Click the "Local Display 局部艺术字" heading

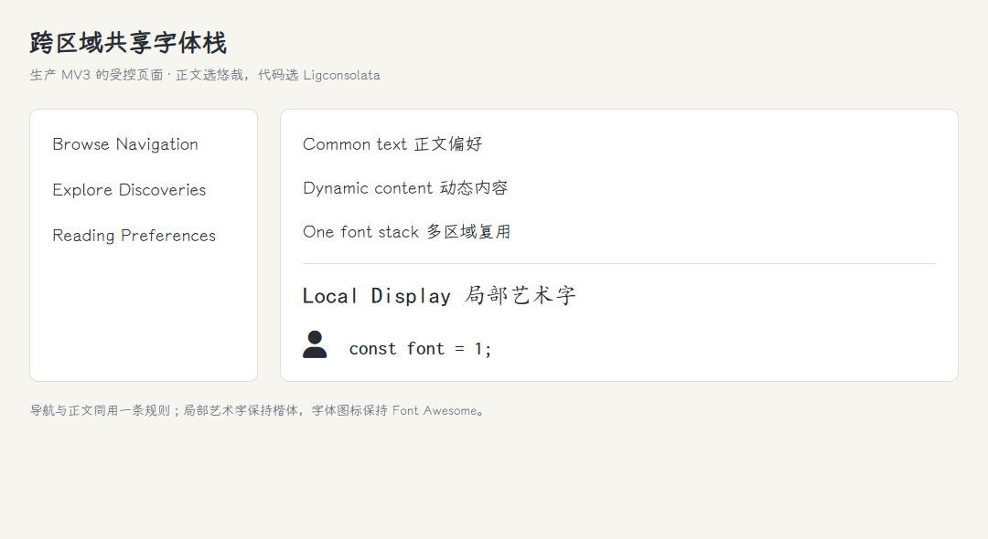[439, 295]
